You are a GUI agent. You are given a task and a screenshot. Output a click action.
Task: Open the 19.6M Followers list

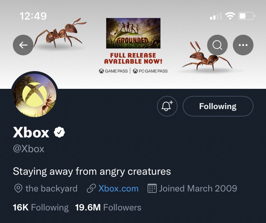pos(108,207)
